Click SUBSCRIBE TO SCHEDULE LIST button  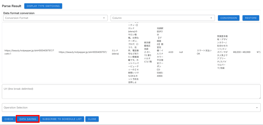62,119
